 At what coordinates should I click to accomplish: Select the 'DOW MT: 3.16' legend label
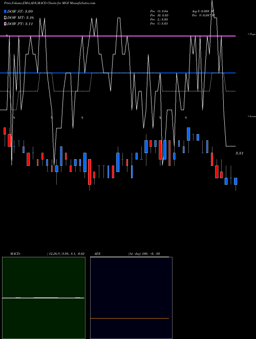(x=20, y=18)
